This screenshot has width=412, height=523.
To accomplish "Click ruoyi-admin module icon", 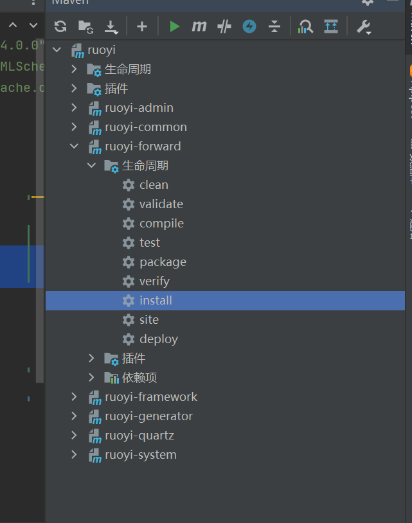I will (x=94, y=109).
